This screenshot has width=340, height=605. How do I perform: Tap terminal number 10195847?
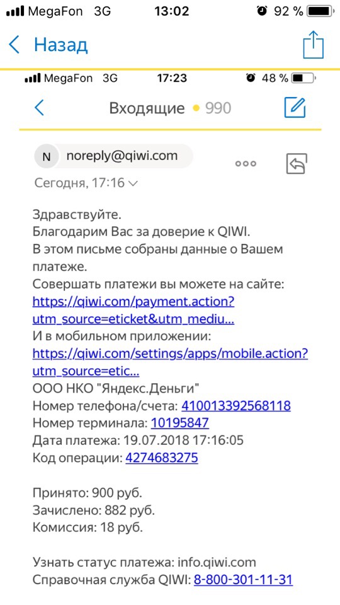click(x=179, y=423)
